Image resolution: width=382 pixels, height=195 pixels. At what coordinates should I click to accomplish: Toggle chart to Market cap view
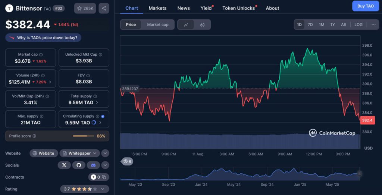click(157, 25)
